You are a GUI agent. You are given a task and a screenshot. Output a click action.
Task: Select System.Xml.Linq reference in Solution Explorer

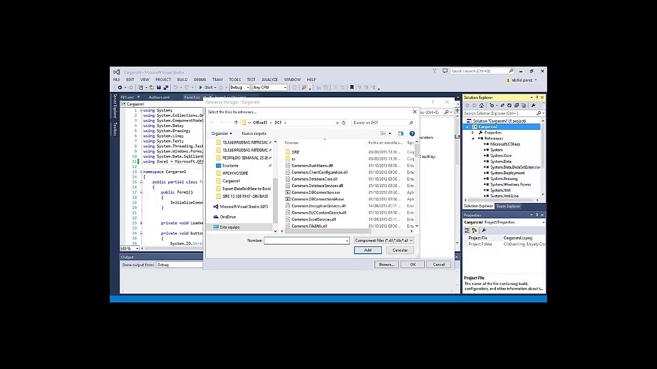click(504, 196)
